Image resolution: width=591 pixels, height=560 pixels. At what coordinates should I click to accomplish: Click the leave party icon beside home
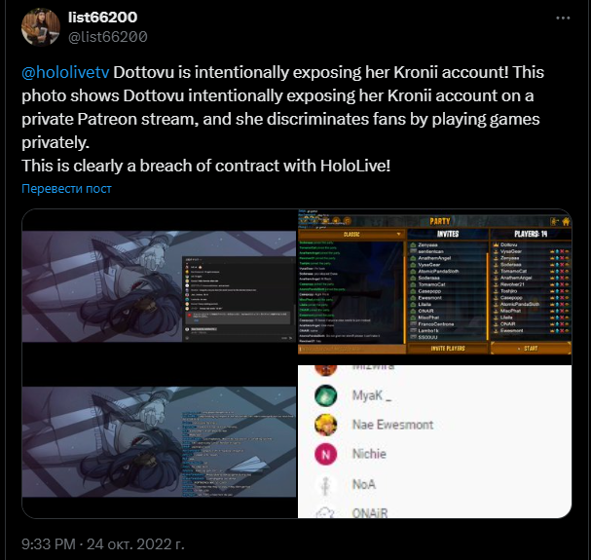554,222
